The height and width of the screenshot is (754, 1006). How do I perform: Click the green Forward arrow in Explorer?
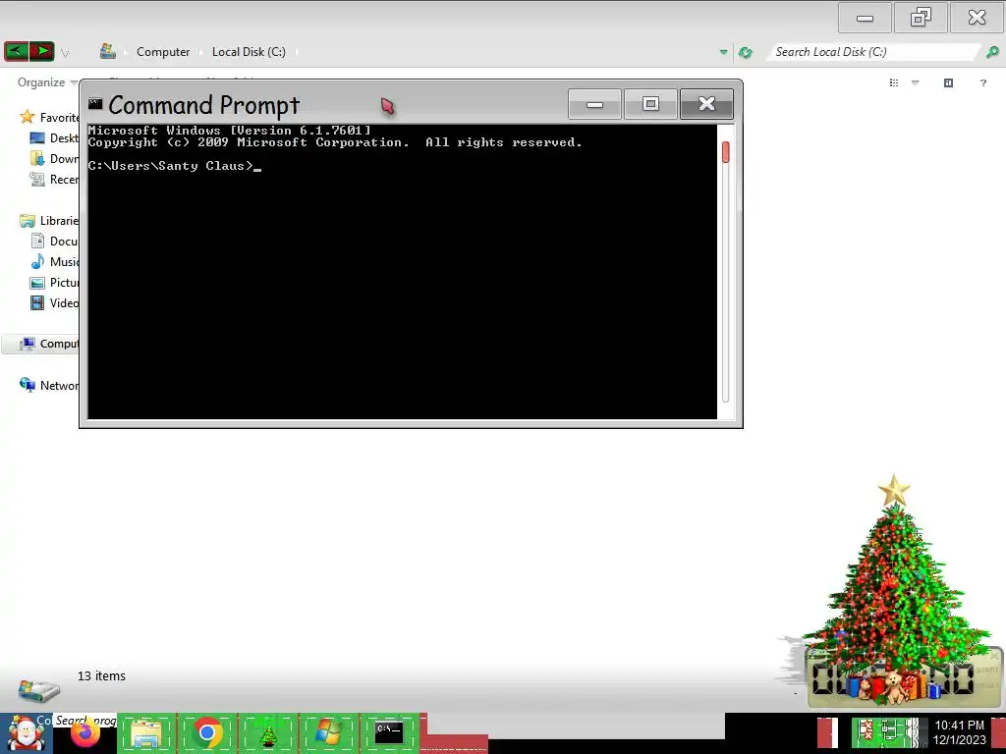click(x=41, y=51)
